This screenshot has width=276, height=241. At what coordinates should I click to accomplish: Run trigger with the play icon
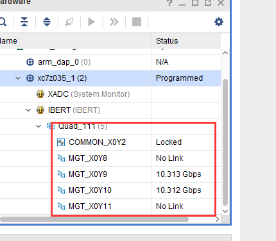click(92, 22)
